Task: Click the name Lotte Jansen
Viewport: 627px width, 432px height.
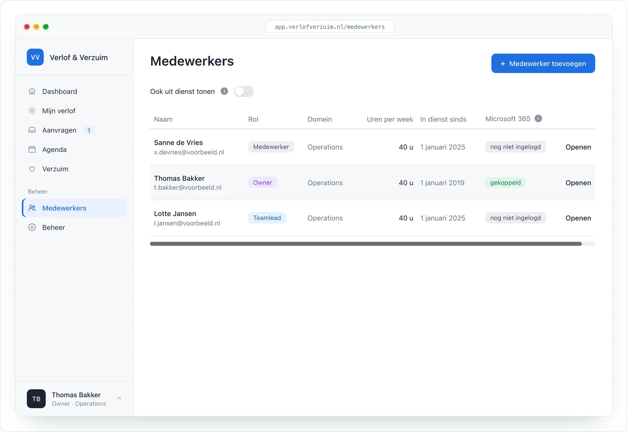Action: click(x=175, y=213)
